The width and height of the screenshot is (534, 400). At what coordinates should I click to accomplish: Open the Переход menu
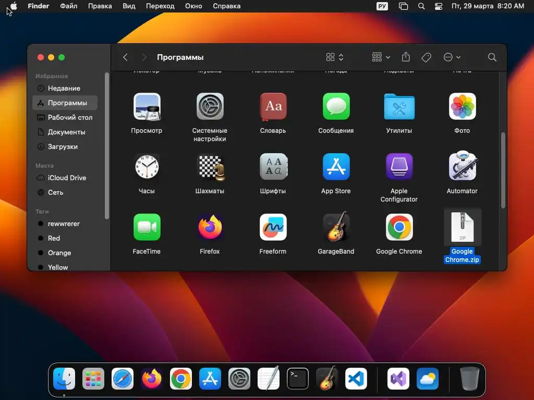[160, 6]
